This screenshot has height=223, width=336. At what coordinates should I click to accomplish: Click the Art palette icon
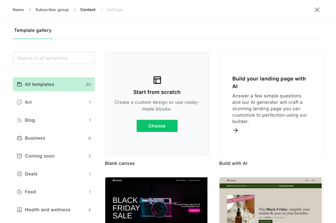19,102
